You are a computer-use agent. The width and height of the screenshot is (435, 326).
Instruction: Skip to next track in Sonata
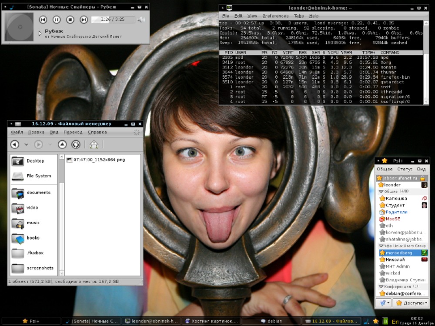84,20
